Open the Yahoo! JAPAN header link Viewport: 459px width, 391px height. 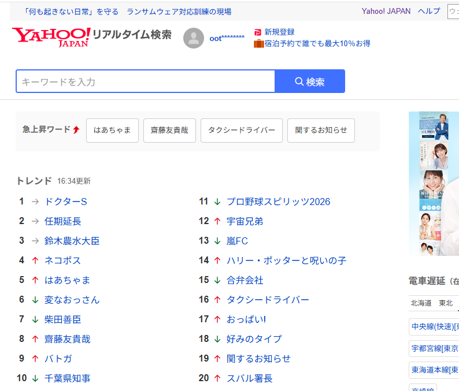(x=386, y=11)
